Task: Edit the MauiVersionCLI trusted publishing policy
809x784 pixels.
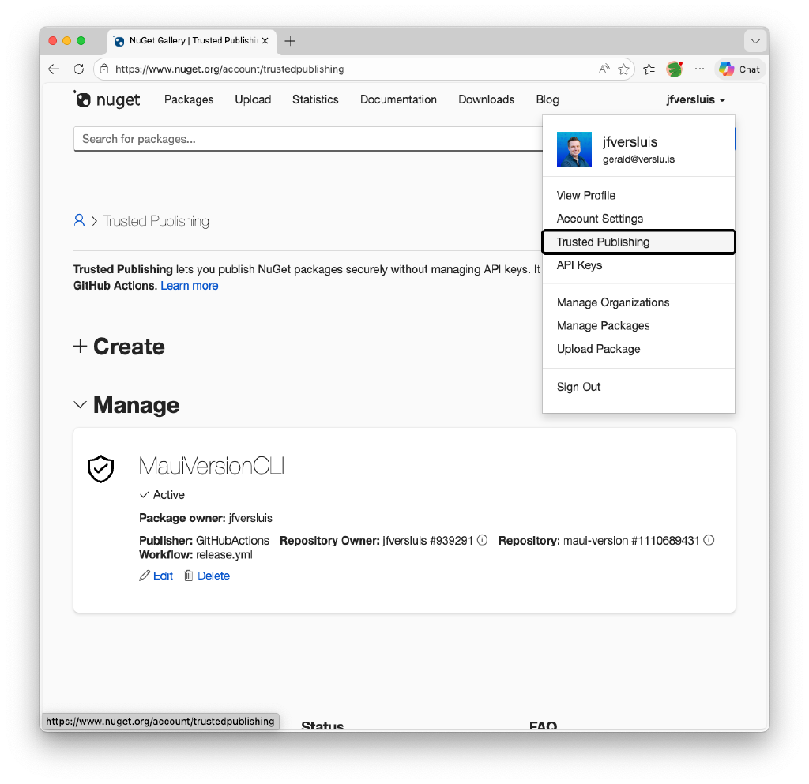Action: 156,576
